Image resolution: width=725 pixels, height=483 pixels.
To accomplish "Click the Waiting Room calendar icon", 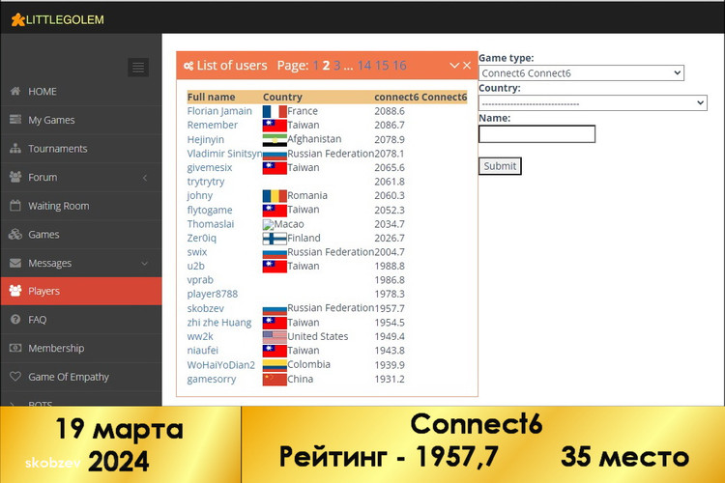I will 15,206.
